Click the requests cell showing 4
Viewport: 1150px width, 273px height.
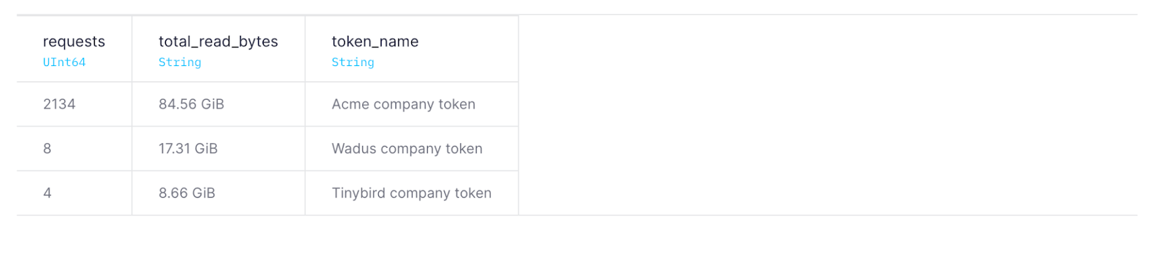click(x=74, y=193)
